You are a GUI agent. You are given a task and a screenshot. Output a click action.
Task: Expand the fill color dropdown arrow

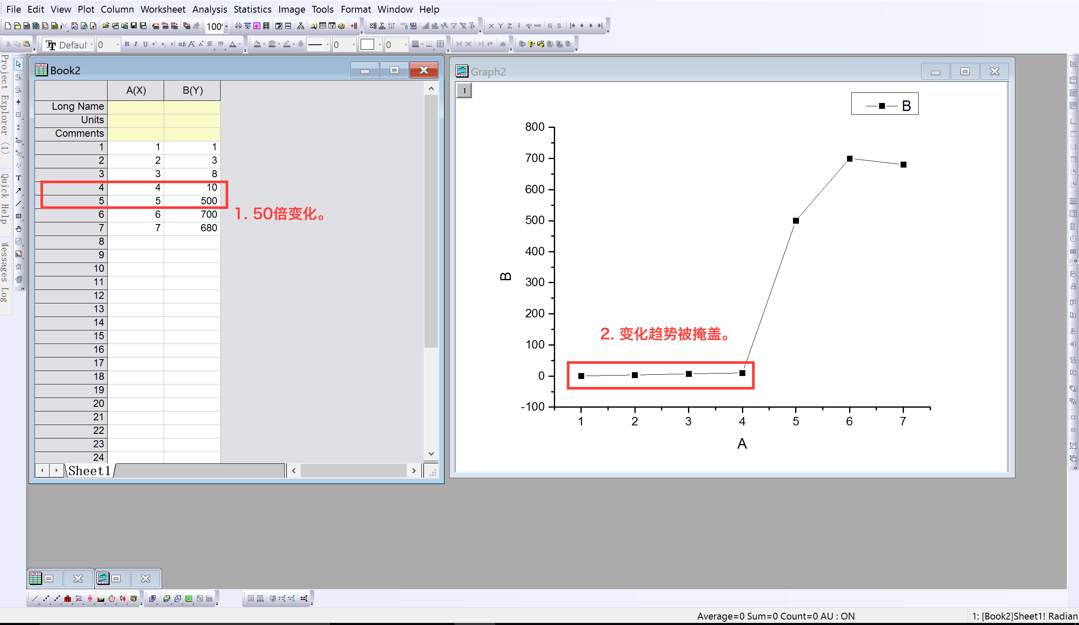point(264,44)
